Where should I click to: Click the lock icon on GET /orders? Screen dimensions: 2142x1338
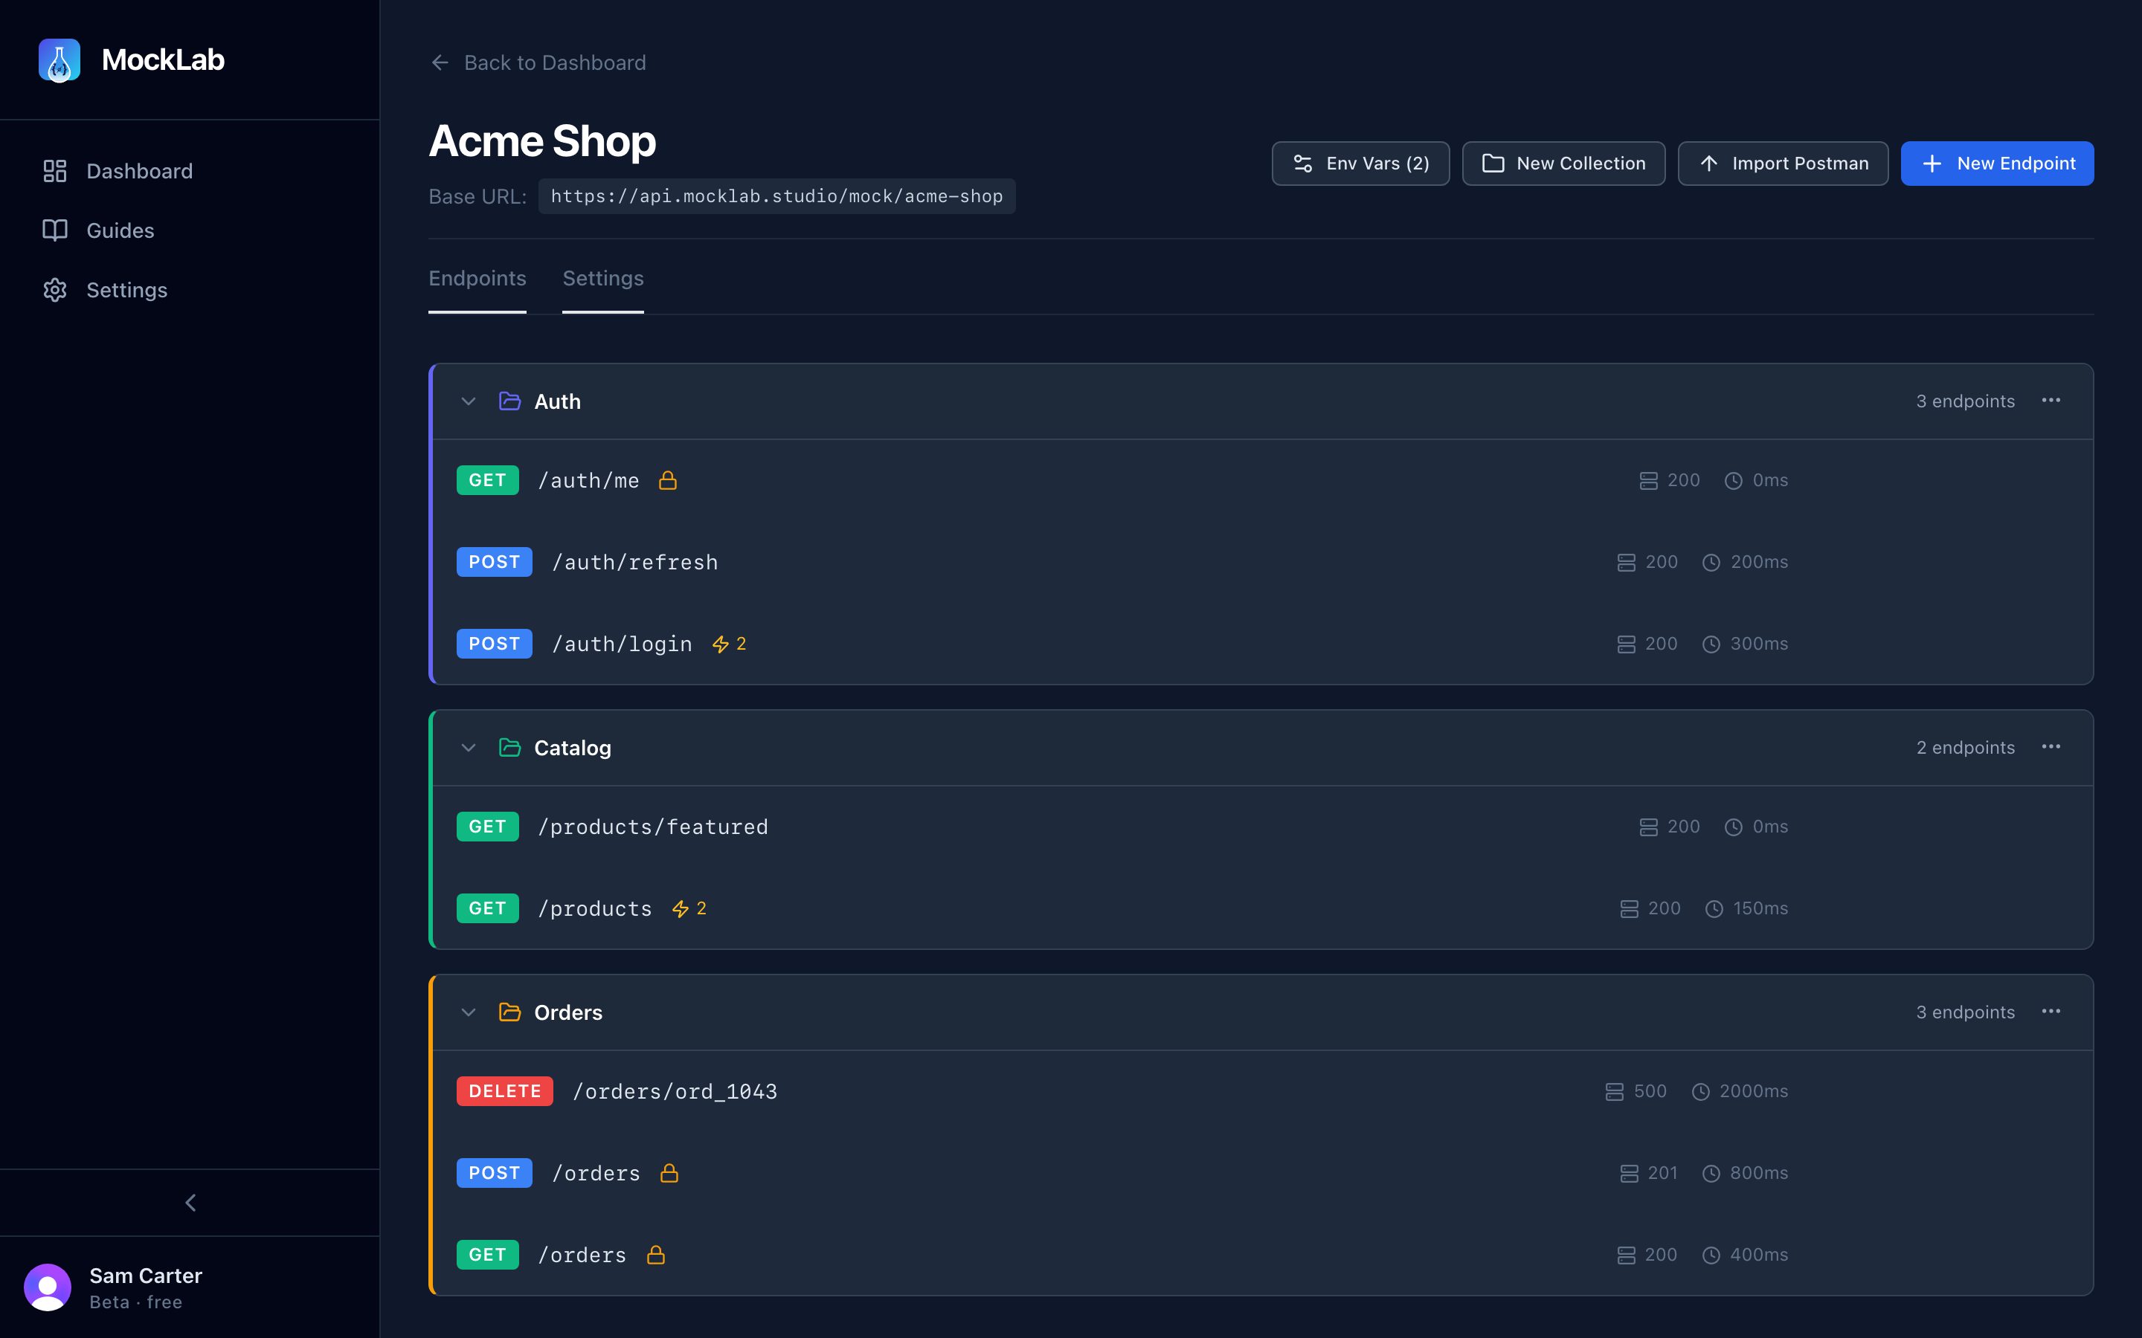point(656,1255)
